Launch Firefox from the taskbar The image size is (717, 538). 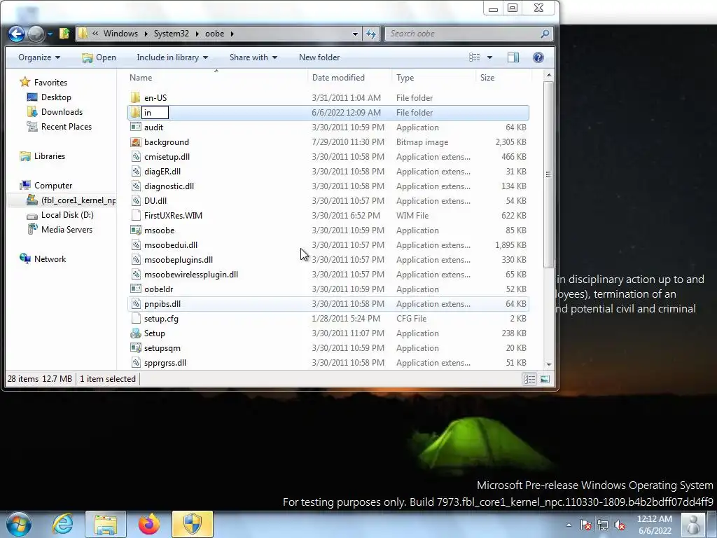[149, 524]
